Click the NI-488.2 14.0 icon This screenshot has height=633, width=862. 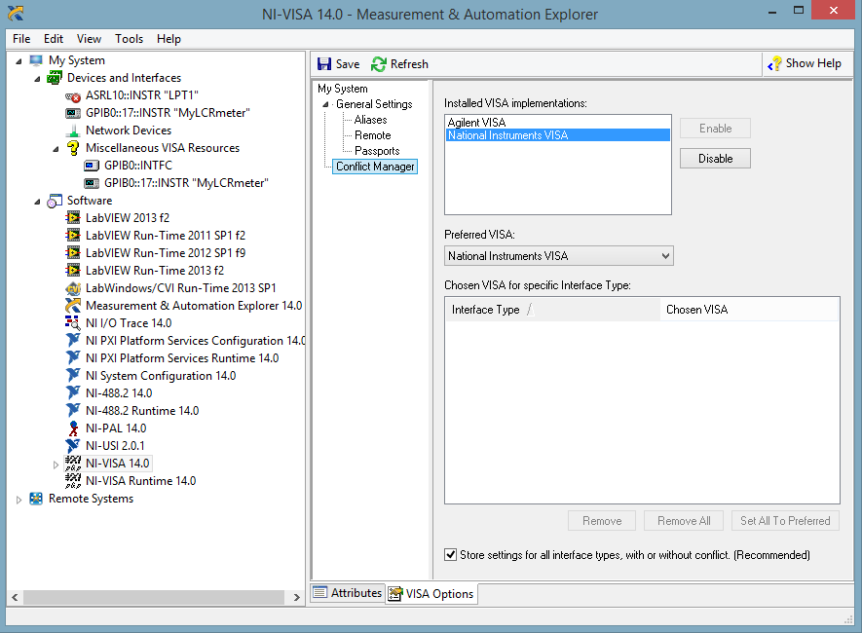(x=73, y=393)
